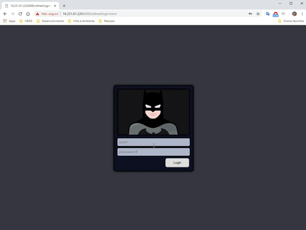Click into the password field
This screenshot has width=306, height=230.
click(x=154, y=152)
